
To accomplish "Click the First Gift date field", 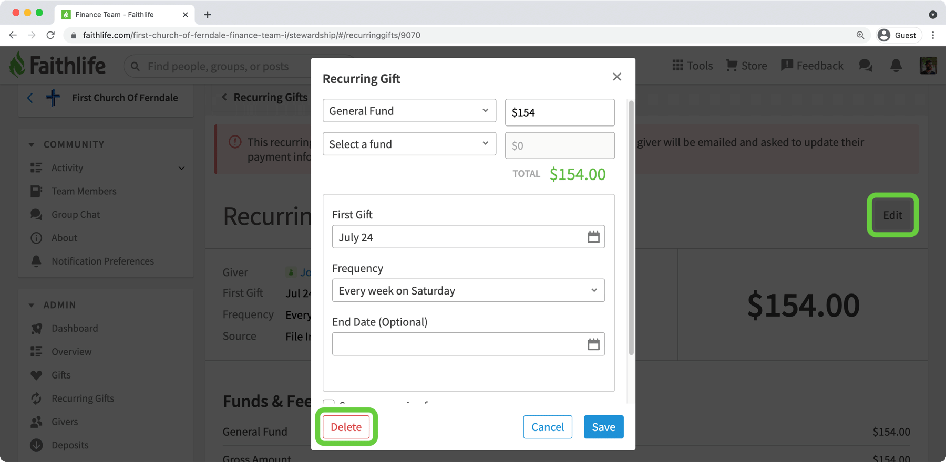I will point(468,237).
